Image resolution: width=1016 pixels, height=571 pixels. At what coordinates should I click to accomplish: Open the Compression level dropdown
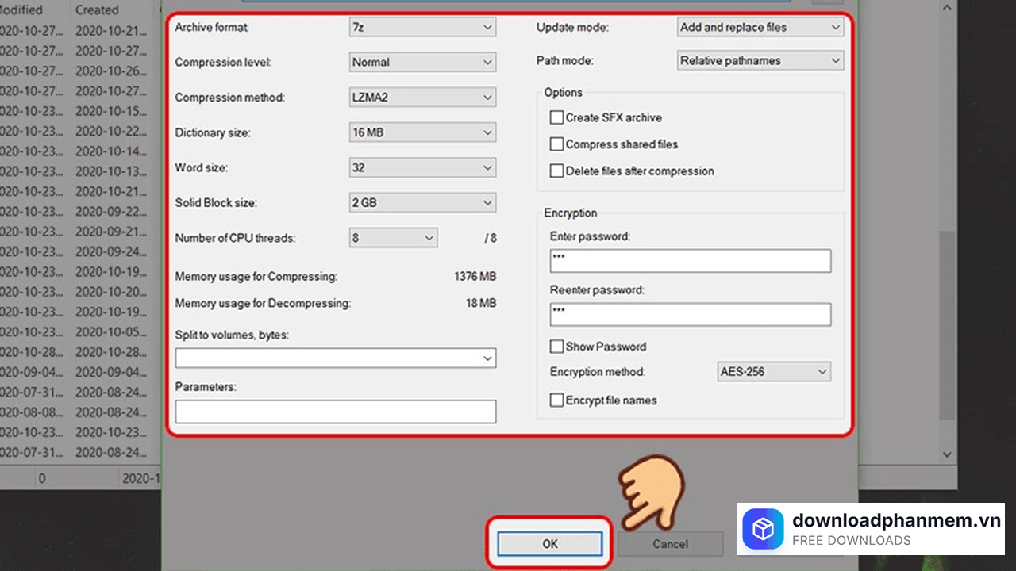point(421,62)
